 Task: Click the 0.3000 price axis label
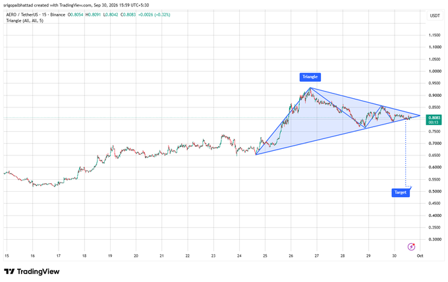pos(435,239)
